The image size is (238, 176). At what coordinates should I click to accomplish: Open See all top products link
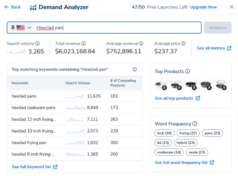coord(177,98)
